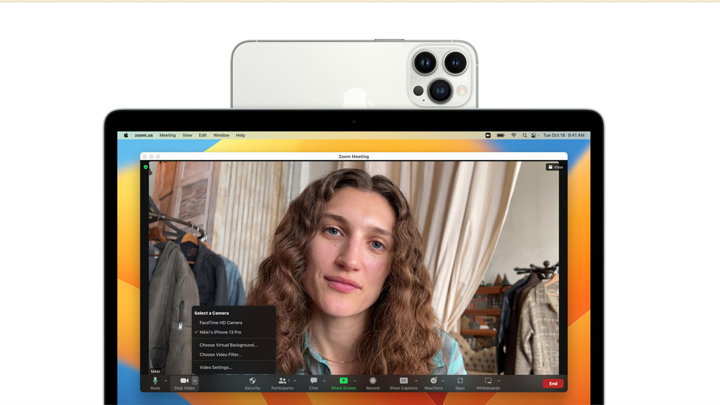Viewport: 720px width, 405px height.
Task: Click the Zoom Meeting window title
Action: coord(354,157)
